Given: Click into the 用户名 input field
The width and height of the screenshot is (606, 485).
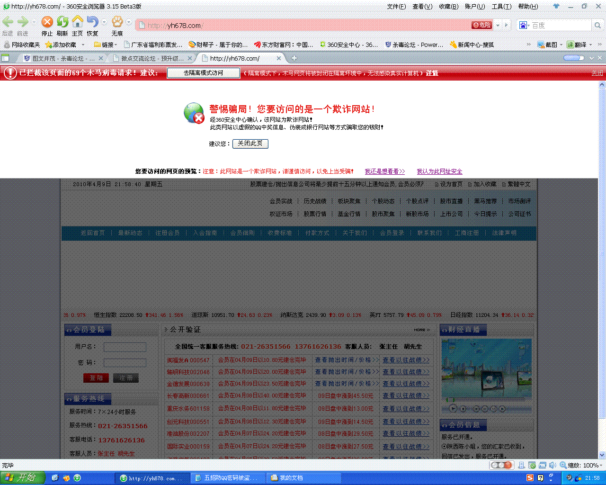Looking at the screenshot, I should [x=125, y=347].
